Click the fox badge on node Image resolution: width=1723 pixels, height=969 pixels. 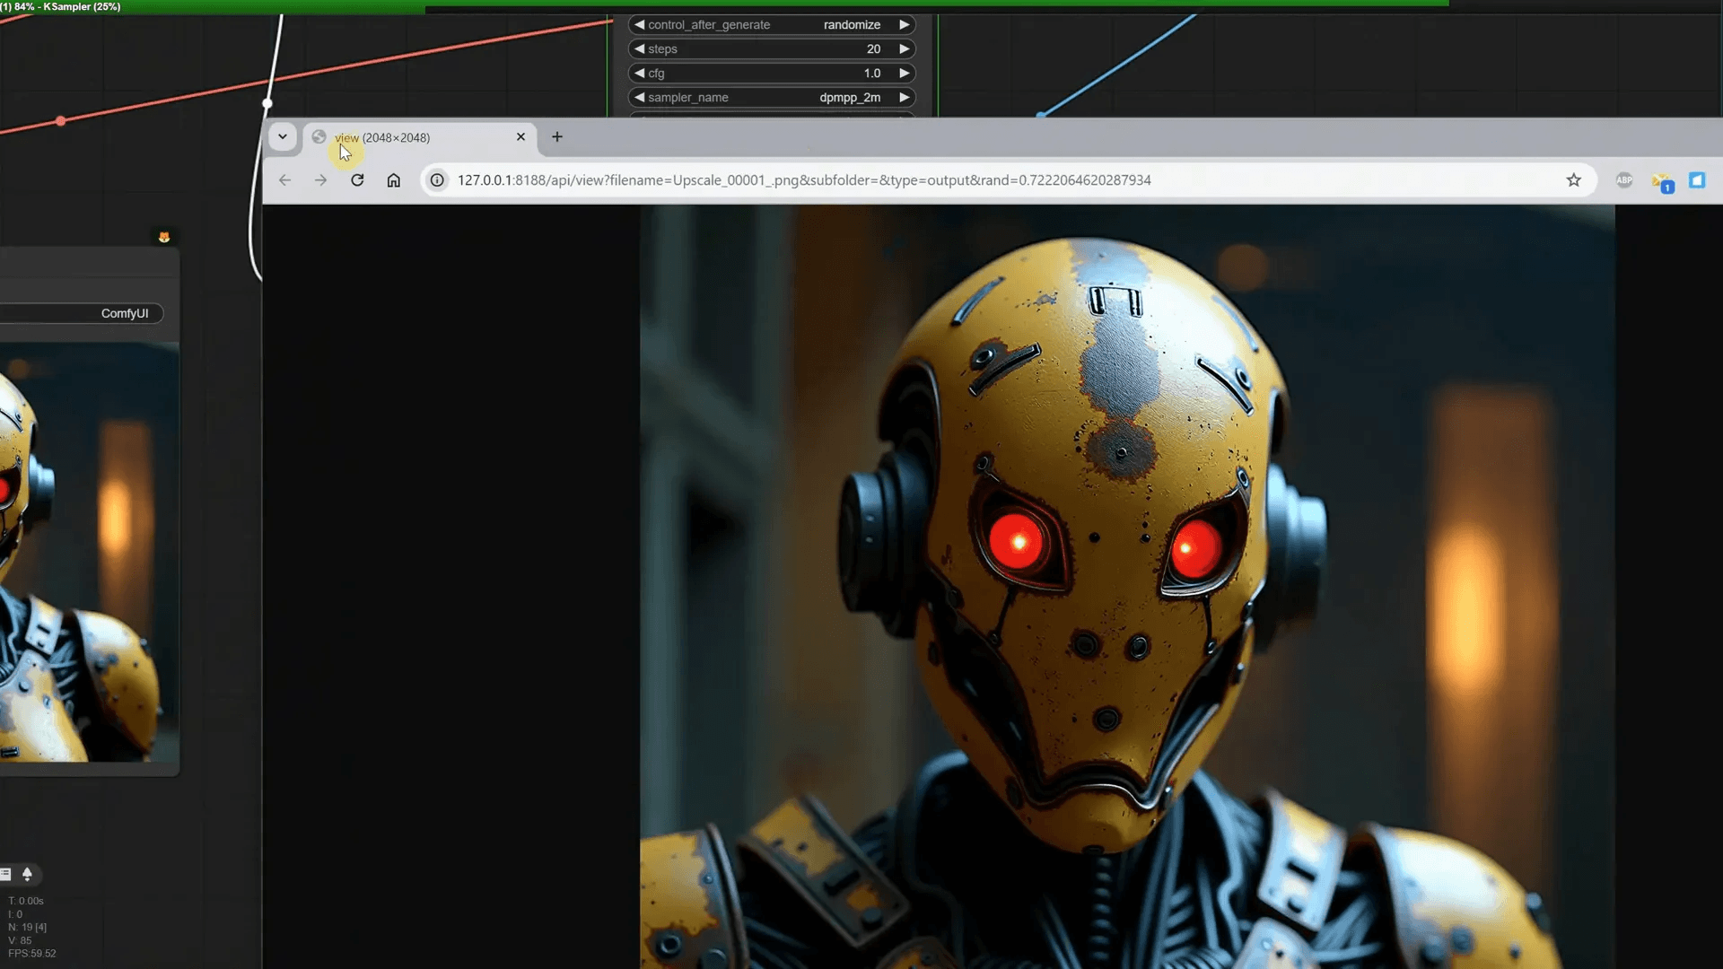point(164,237)
